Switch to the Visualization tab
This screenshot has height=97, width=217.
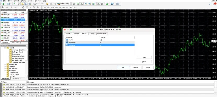[102, 34]
